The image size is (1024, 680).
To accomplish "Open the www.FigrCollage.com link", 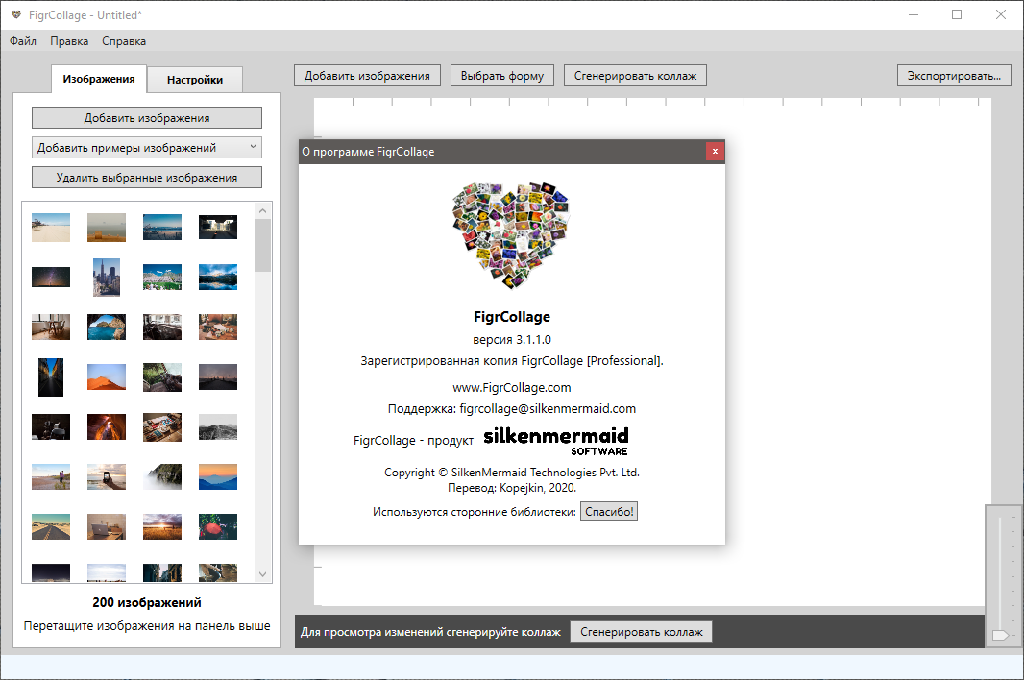I will (x=511, y=387).
